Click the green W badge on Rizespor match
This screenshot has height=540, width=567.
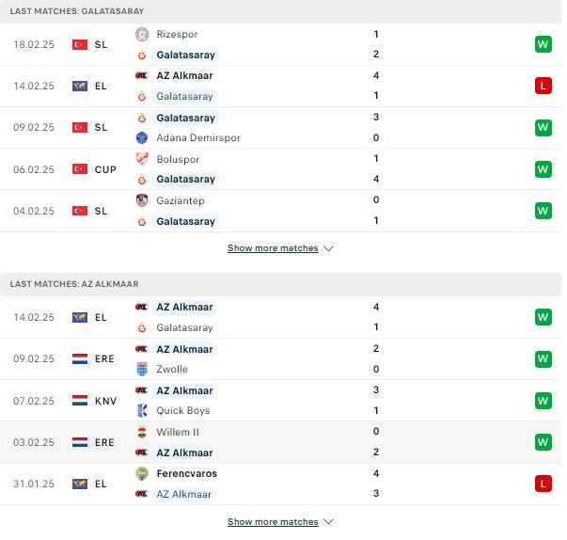tap(543, 44)
